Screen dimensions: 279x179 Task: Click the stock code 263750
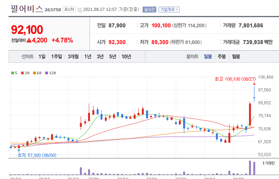53,10
